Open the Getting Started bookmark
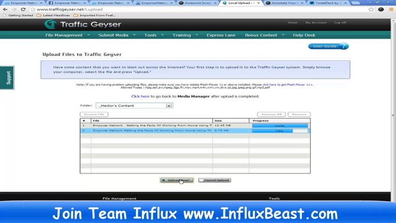The width and height of the screenshot is (396, 223). tap(18, 15)
